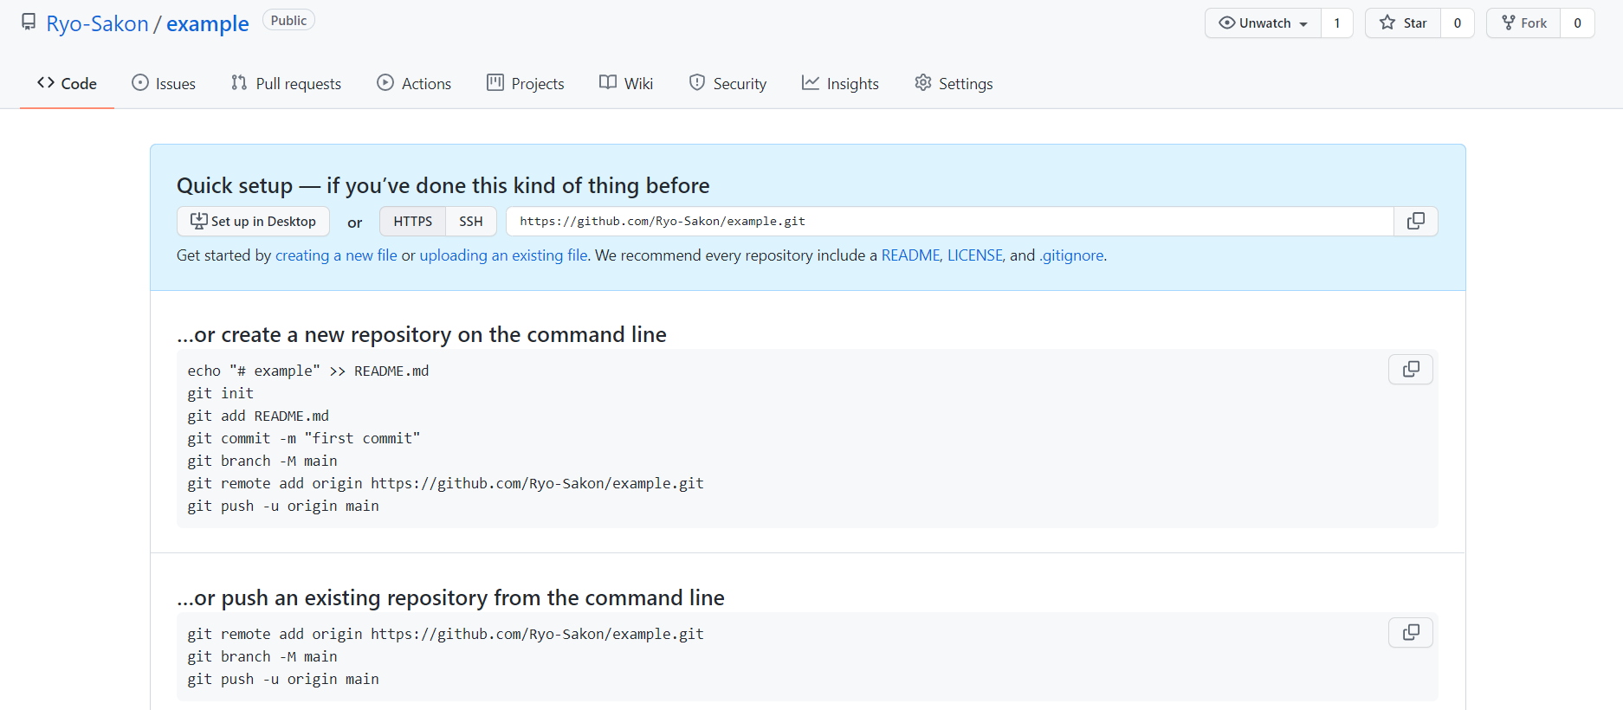
Task: Click the example repository name link
Action: (208, 23)
